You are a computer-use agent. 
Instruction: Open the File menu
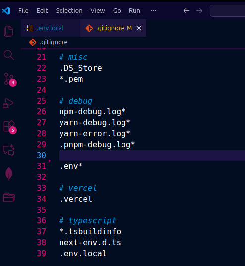pos(23,11)
